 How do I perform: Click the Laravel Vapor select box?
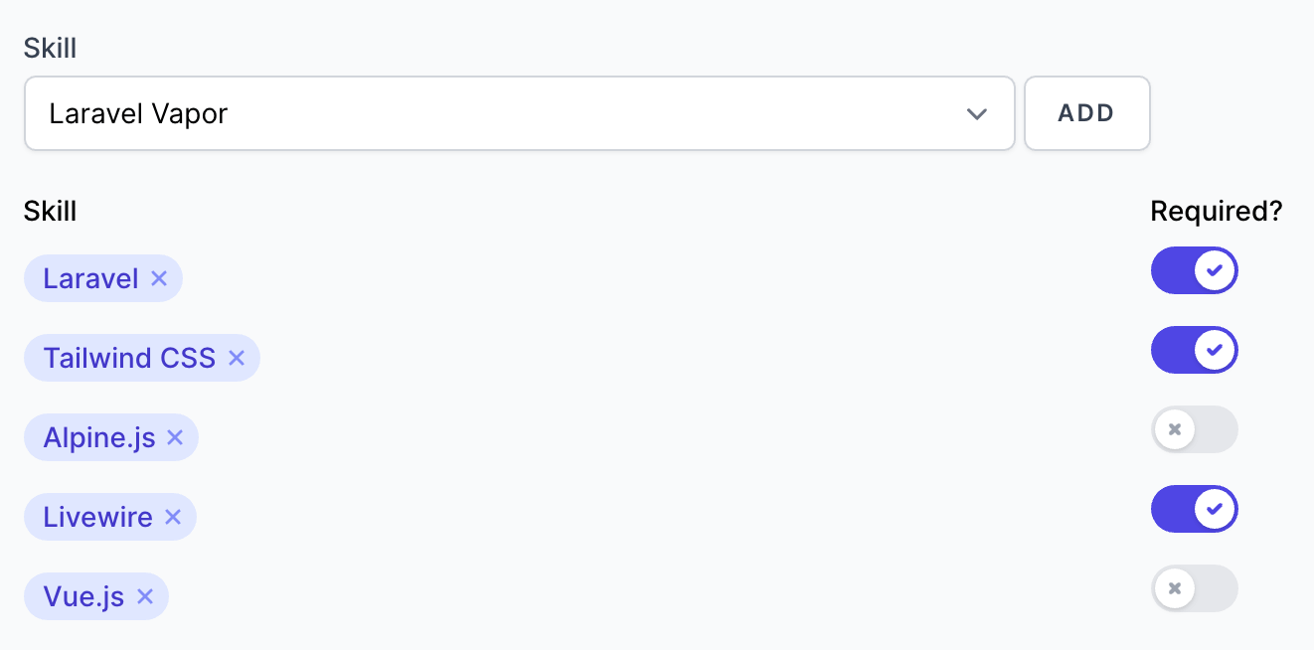[x=520, y=113]
